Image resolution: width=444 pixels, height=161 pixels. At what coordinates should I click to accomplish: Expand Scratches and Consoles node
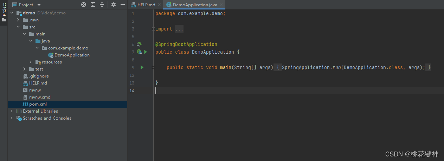tap(12, 118)
